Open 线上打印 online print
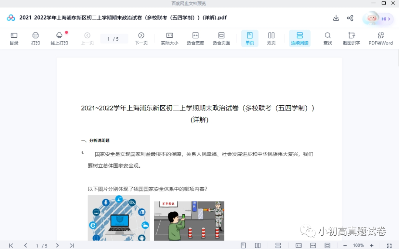Viewport: 399px width, 249px height. click(59, 38)
